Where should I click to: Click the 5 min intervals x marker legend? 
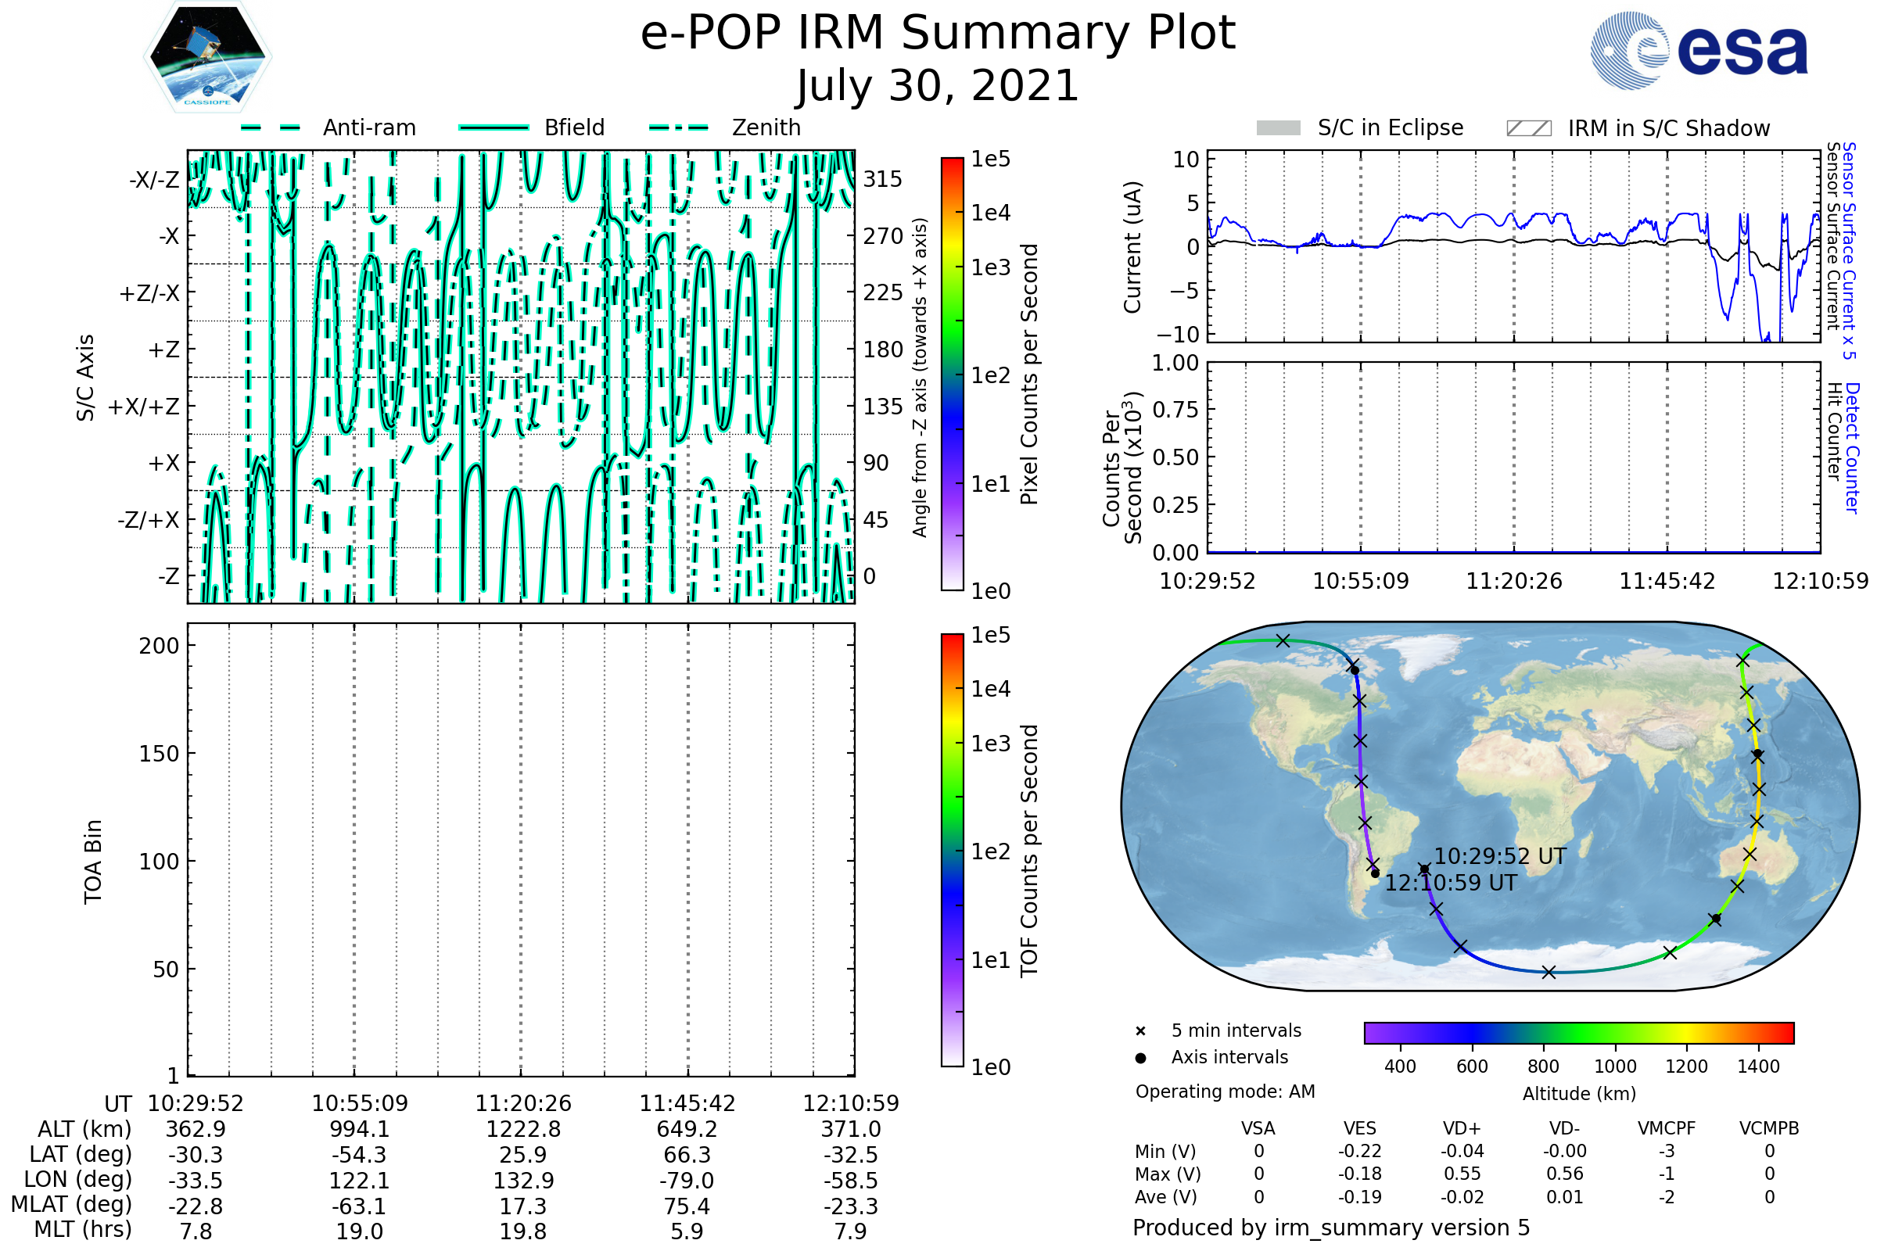(x=1140, y=1031)
